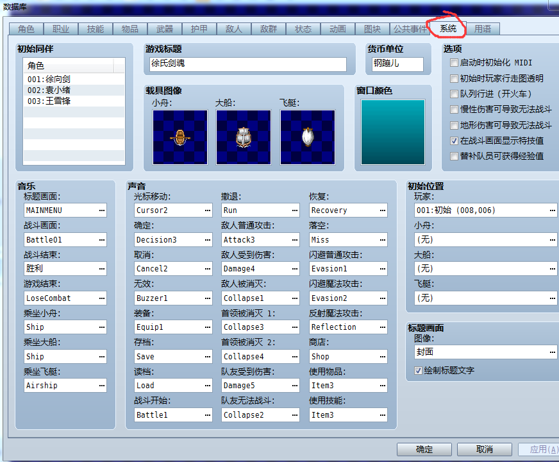Select the 大船 vehicle image thumbnail
The width and height of the screenshot is (559, 462).
(244, 137)
